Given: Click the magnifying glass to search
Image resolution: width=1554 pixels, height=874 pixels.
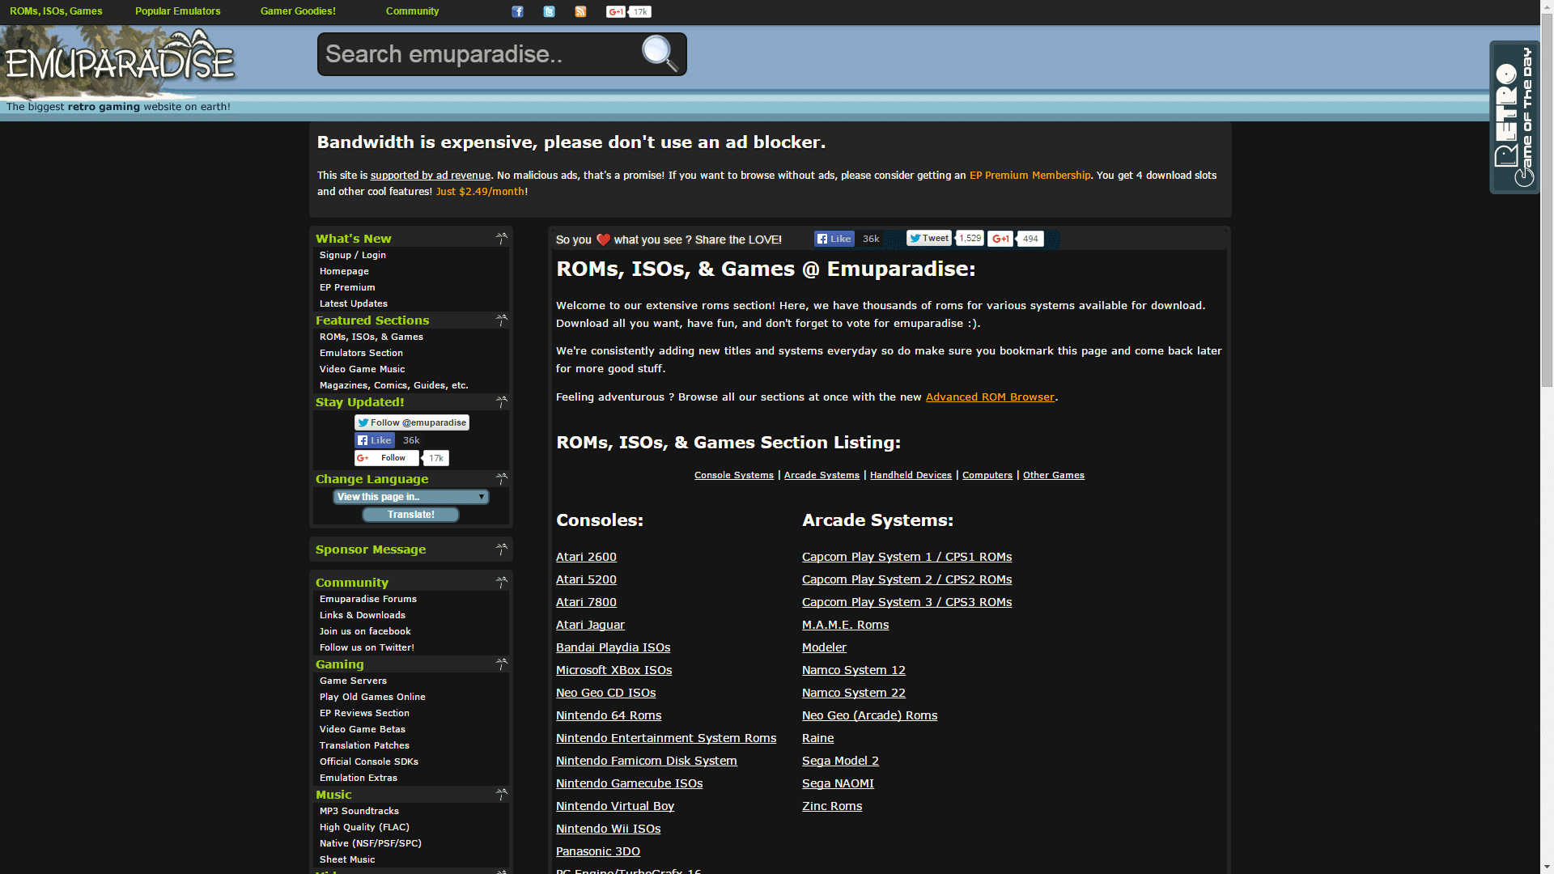Looking at the screenshot, I should (660, 53).
